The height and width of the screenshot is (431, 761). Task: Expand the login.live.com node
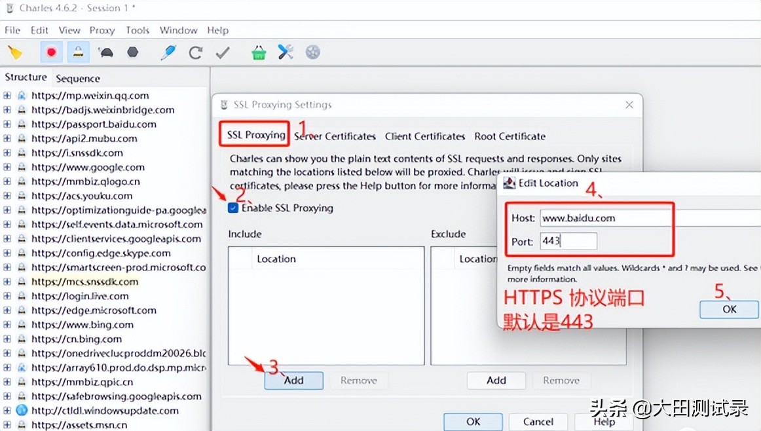[7, 296]
